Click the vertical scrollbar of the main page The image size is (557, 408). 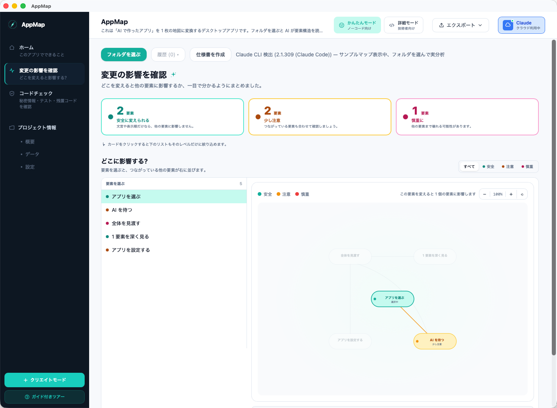(x=554, y=197)
